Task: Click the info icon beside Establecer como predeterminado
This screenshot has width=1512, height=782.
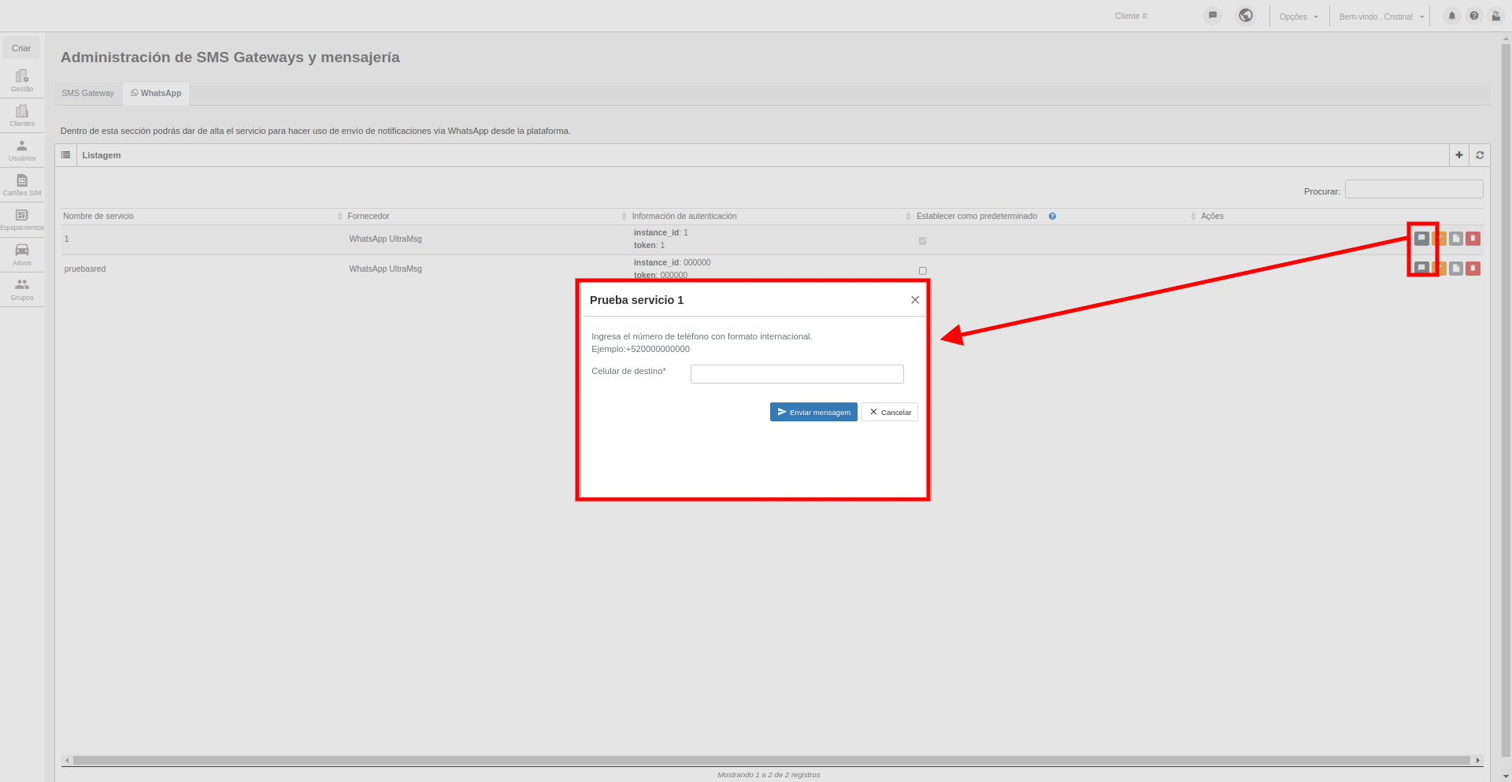Action: tap(1052, 216)
